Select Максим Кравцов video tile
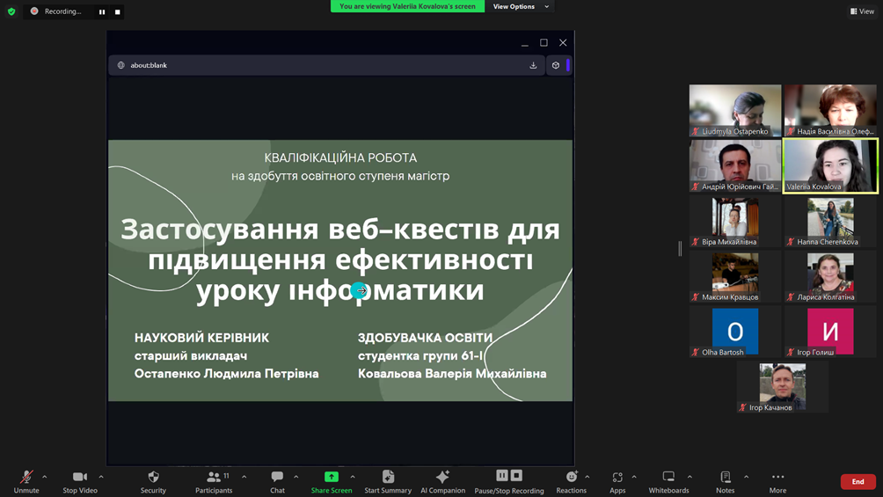 click(735, 276)
